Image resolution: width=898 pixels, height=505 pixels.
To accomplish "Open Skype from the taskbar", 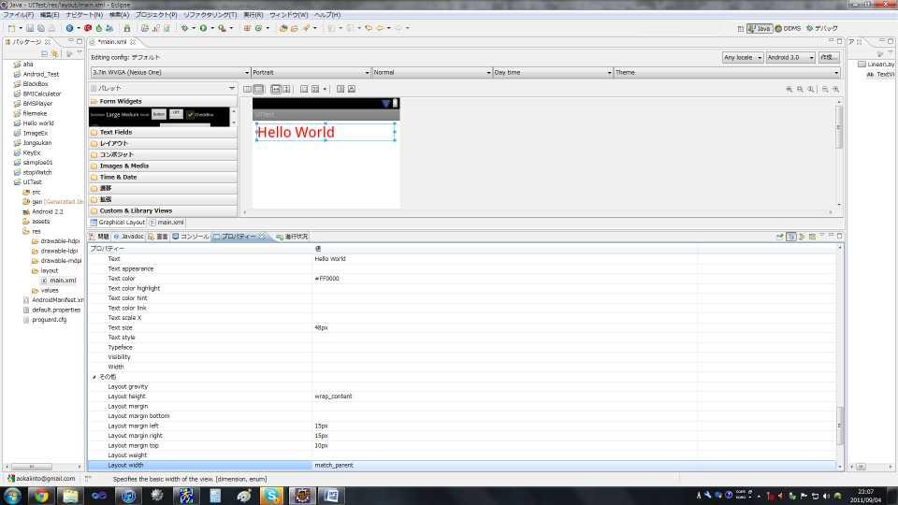I will tap(273, 496).
